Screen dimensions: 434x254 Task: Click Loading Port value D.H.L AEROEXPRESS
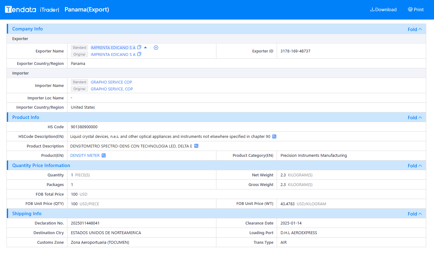[299, 233]
